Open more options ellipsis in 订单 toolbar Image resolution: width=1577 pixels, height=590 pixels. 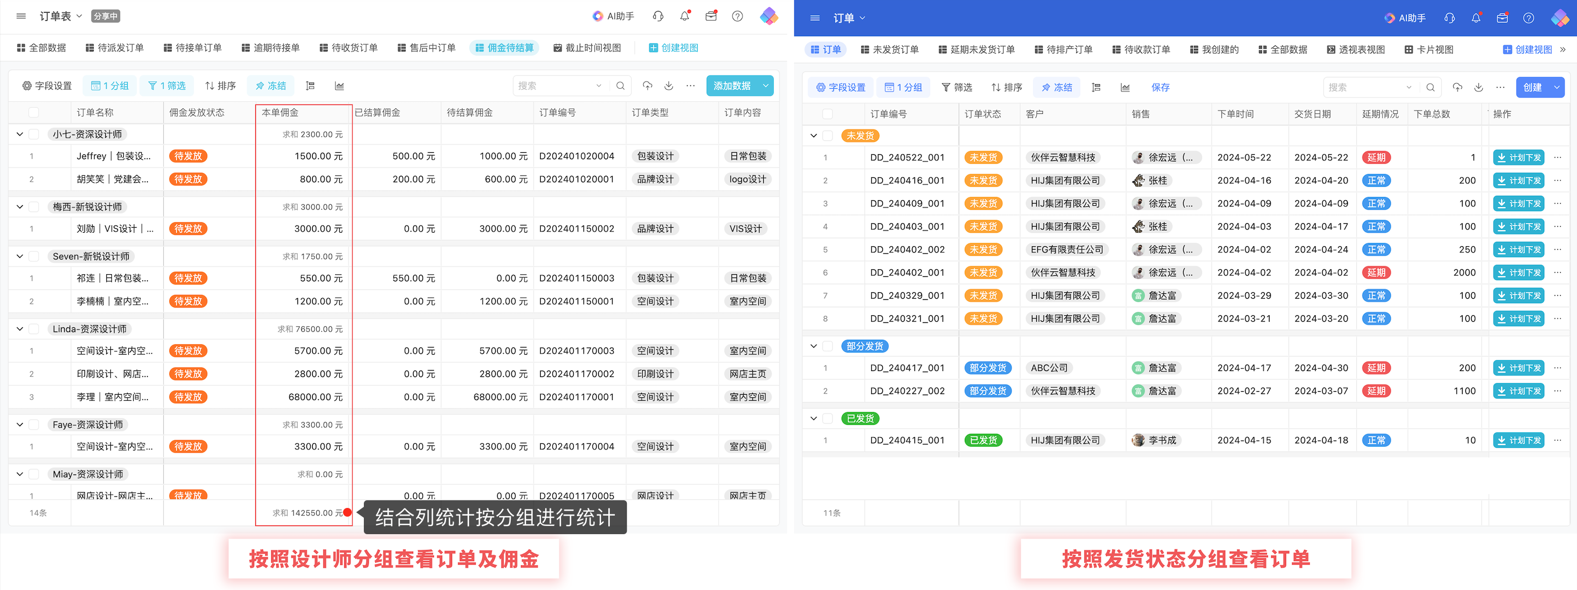1500,88
